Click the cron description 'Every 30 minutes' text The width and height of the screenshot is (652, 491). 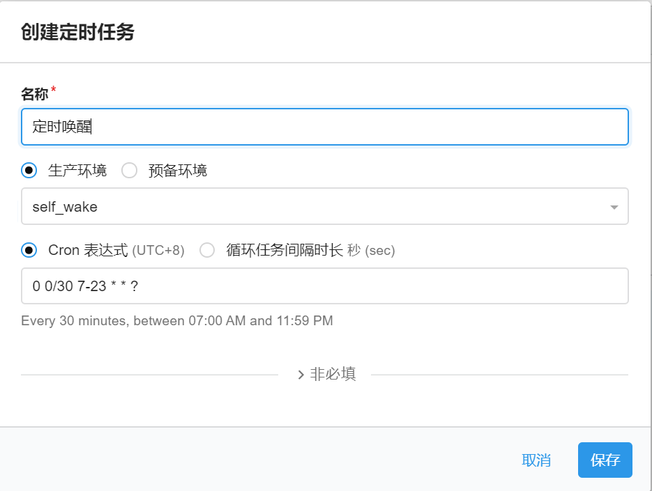coord(176,321)
